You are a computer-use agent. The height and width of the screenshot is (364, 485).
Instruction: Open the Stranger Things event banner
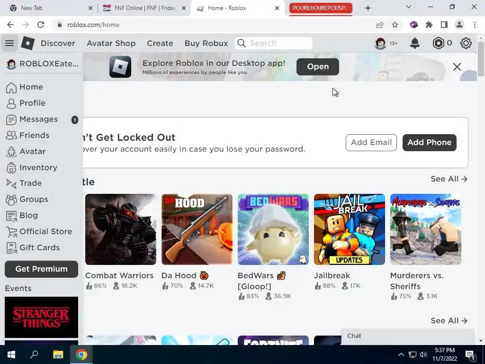click(42, 317)
